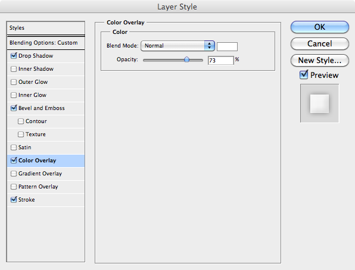Select the Styles panel header
The image size is (355, 270).
coord(46,28)
